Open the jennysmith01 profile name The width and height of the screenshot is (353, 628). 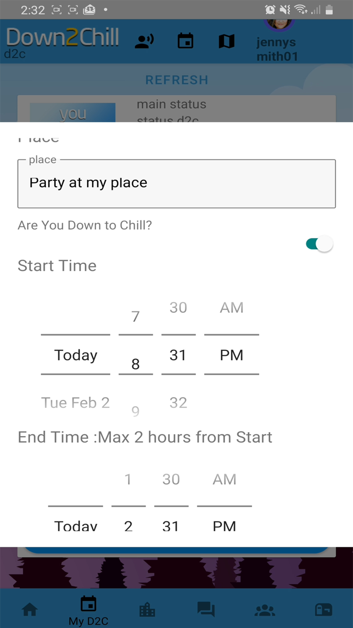276,49
